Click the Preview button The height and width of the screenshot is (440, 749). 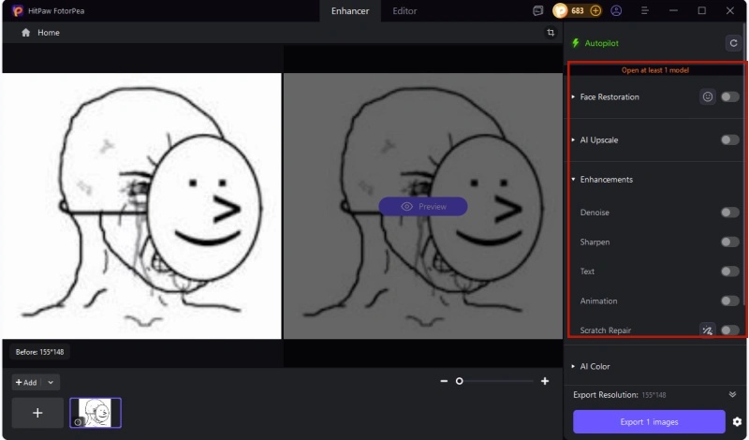click(423, 206)
